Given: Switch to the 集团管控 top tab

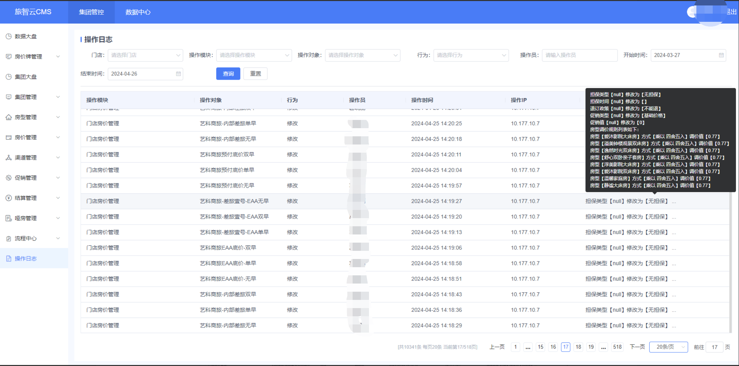Looking at the screenshot, I should (x=91, y=12).
